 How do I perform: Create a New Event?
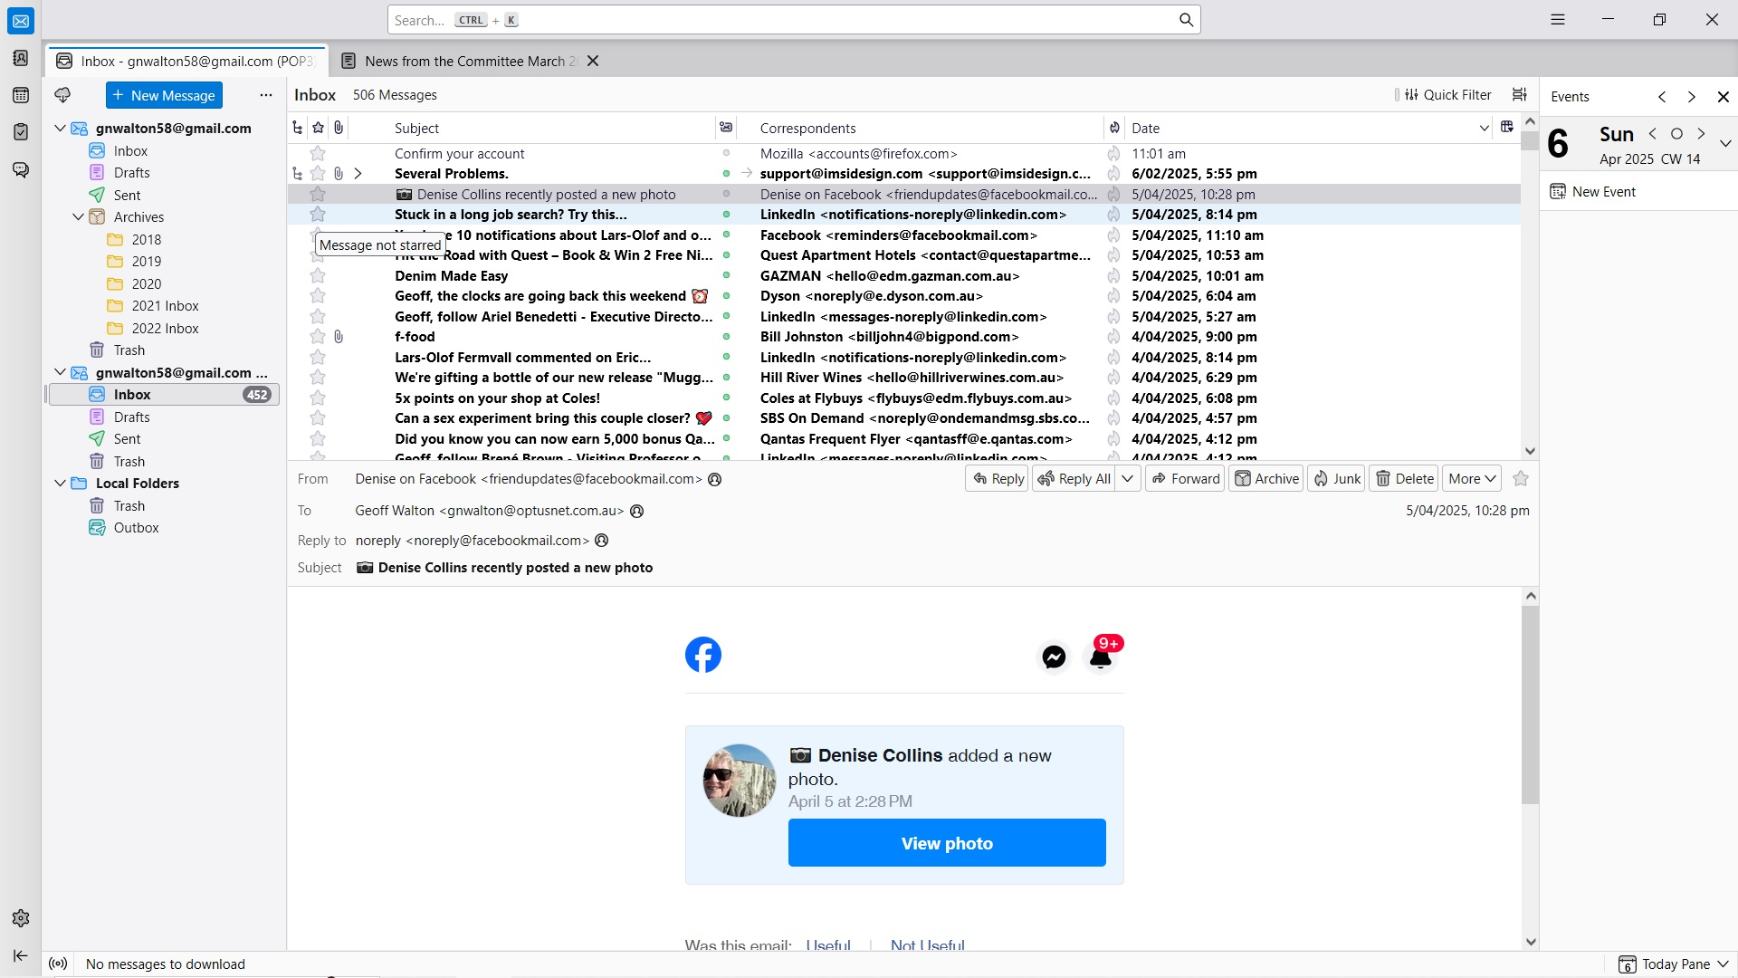(1593, 192)
